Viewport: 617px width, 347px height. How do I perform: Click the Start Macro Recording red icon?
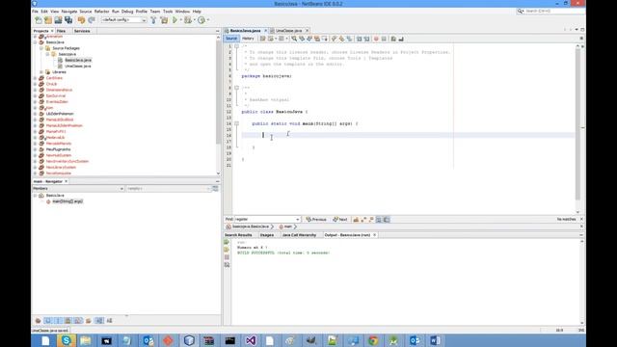(x=376, y=39)
